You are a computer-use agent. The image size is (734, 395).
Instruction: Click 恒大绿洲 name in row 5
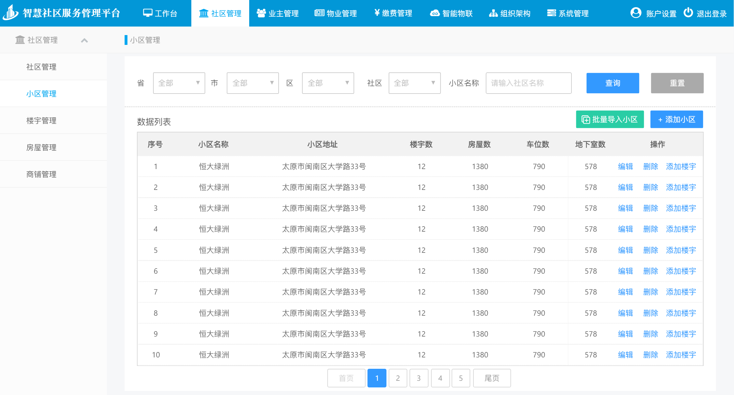pyautogui.click(x=214, y=250)
